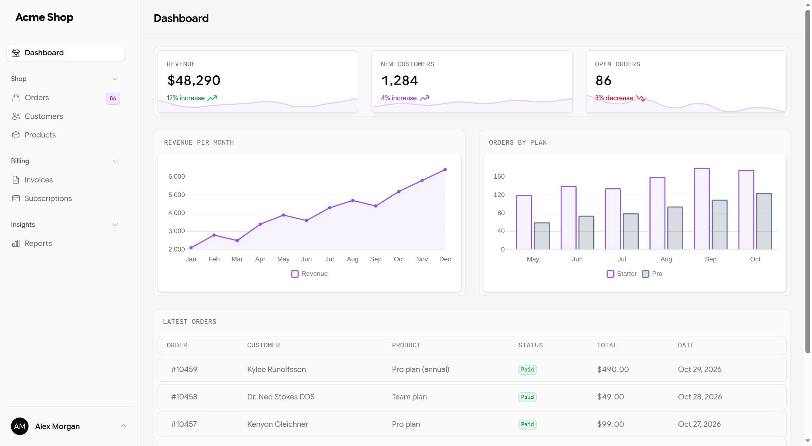Viewport: 812px width, 446px height.
Task: Click the Subscriptions card icon
Action: click(16, 198)
